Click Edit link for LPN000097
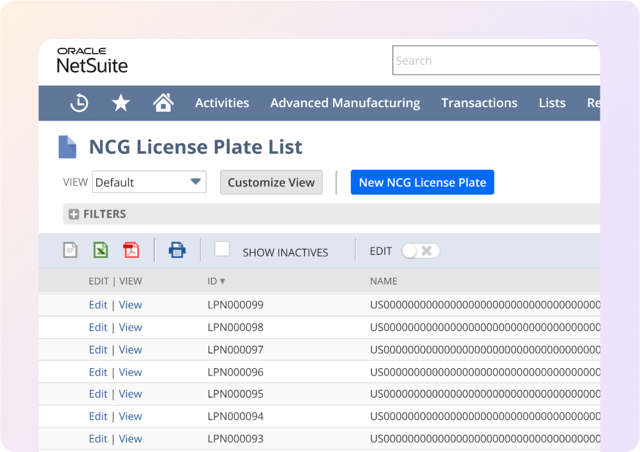 [98, 349]
